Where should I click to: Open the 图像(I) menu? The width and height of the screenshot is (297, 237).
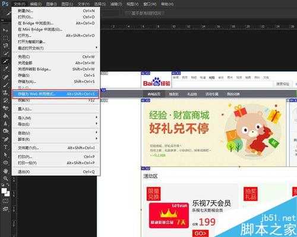pos(51,4)
